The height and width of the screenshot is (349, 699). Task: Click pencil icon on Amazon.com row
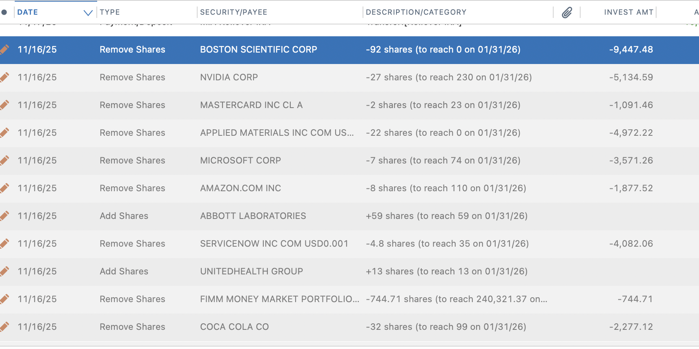point(4,188)
